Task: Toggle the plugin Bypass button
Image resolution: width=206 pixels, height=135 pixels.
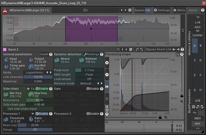Action: tap(139, 10)
